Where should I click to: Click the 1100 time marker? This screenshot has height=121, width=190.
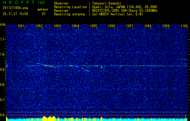coord(184,26)
